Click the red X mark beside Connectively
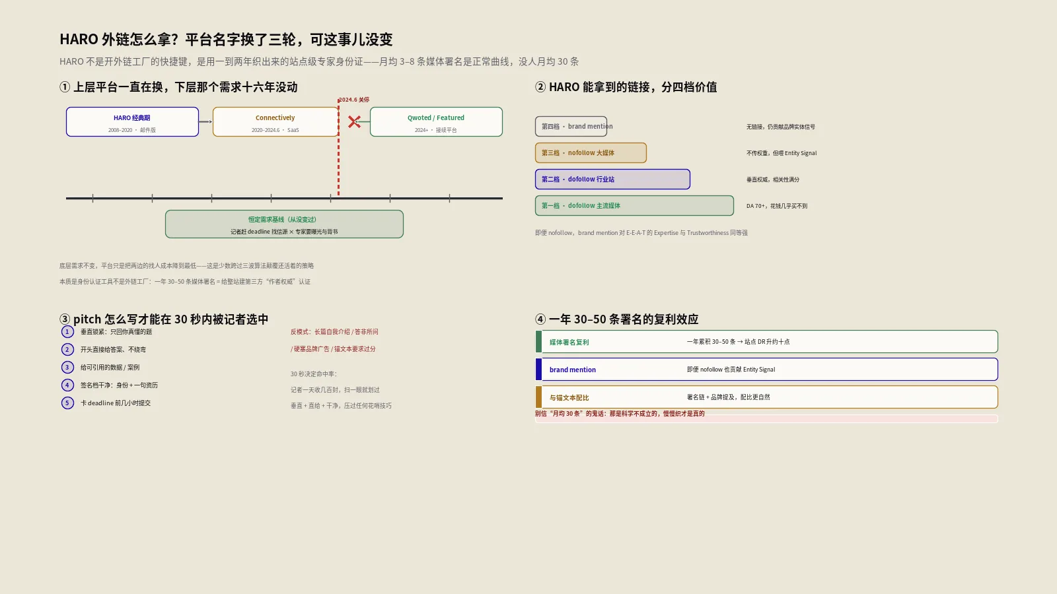Screen dimensions: 1057x594 354,122
